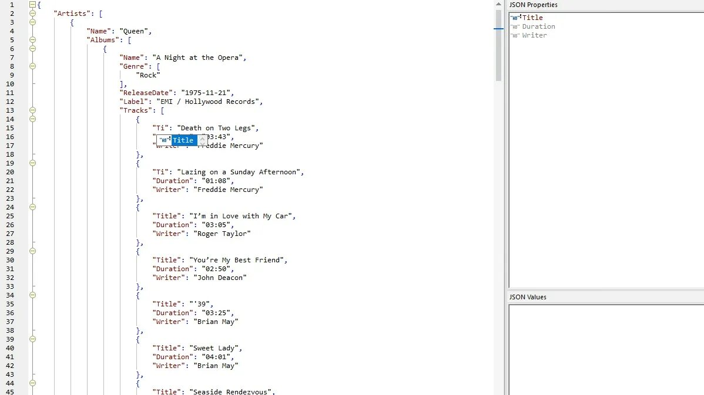Click "EMI / Hollywood Records" label value

[208, 102]
